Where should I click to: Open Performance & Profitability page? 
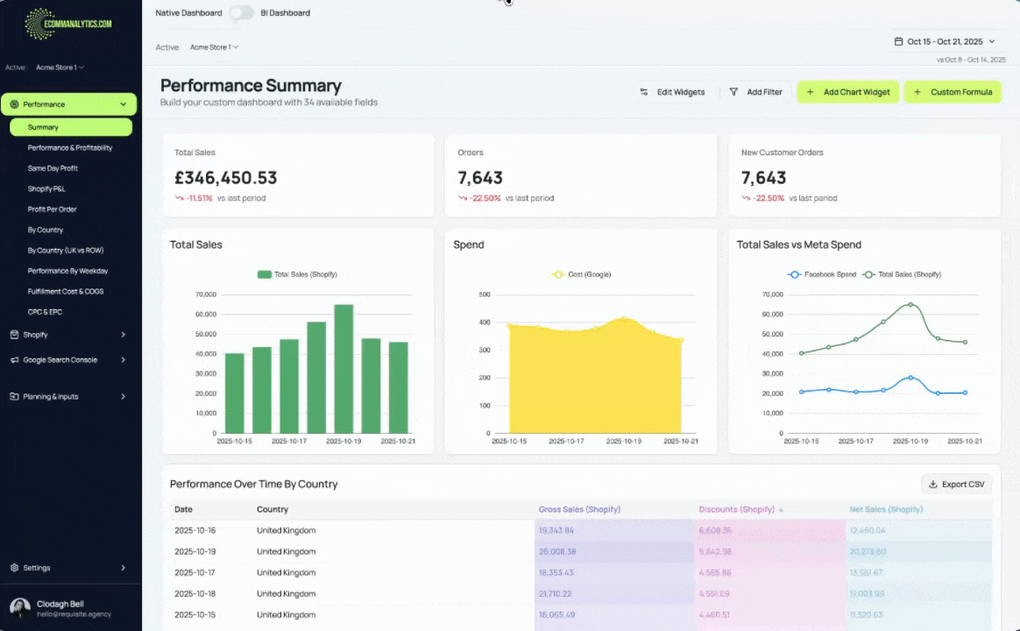click(70, 147)
